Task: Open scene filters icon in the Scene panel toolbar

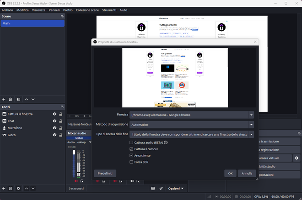Action: (x=18, y=100)
